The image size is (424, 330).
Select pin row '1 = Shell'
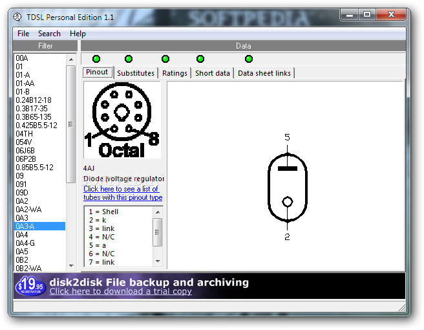point(119,212)
